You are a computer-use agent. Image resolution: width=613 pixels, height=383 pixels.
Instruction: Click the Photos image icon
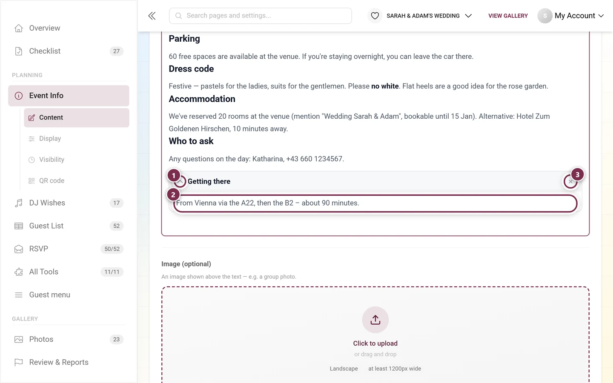pyautogui.click(x=19, y=339)
